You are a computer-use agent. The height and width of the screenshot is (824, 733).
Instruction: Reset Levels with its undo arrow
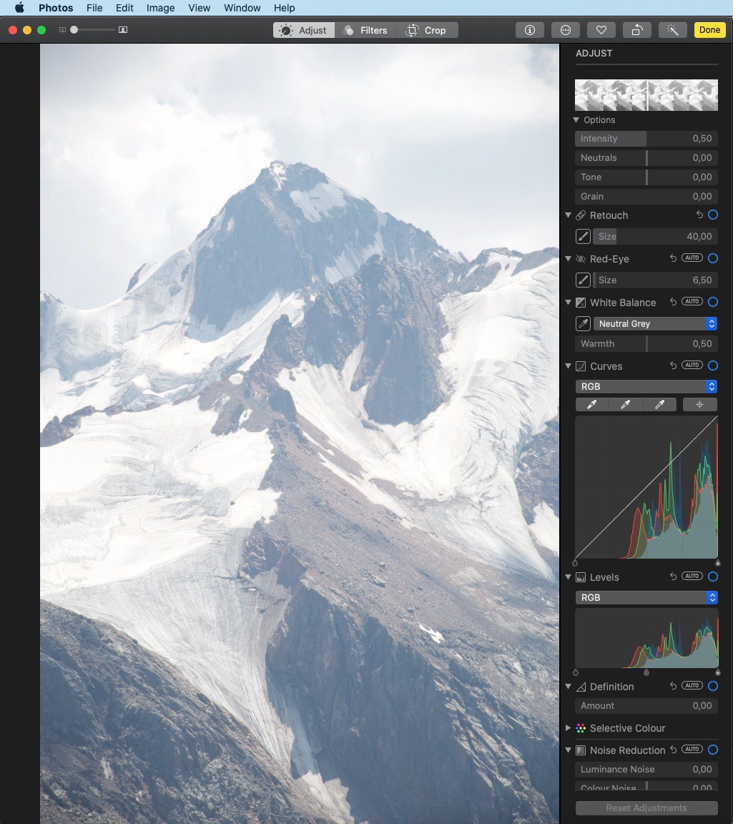673,577
